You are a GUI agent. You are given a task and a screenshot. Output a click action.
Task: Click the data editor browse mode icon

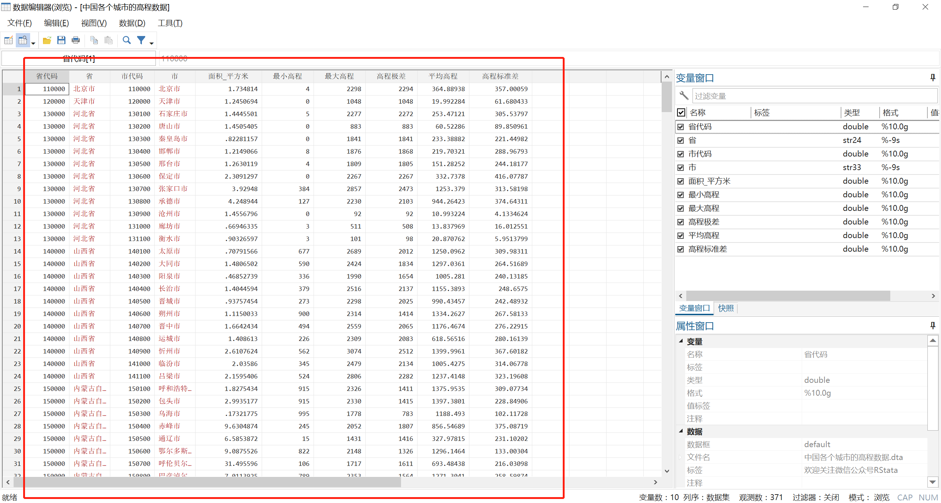23,40
